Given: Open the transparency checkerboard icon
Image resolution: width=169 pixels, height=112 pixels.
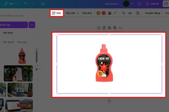Looking at the screenshot, I should tap(138, 13).
